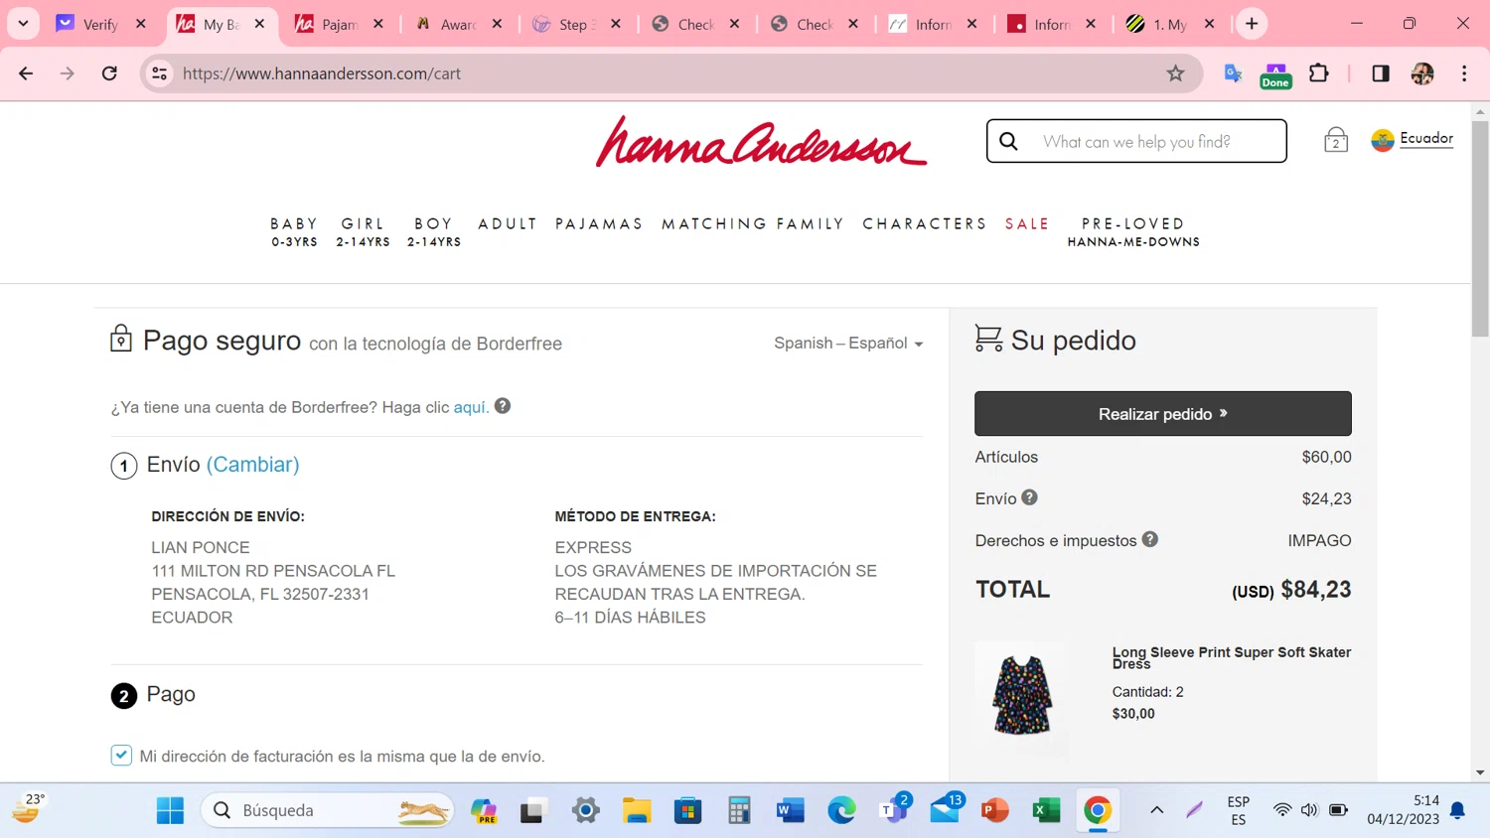View site information icon in address bar

[159, 73]
